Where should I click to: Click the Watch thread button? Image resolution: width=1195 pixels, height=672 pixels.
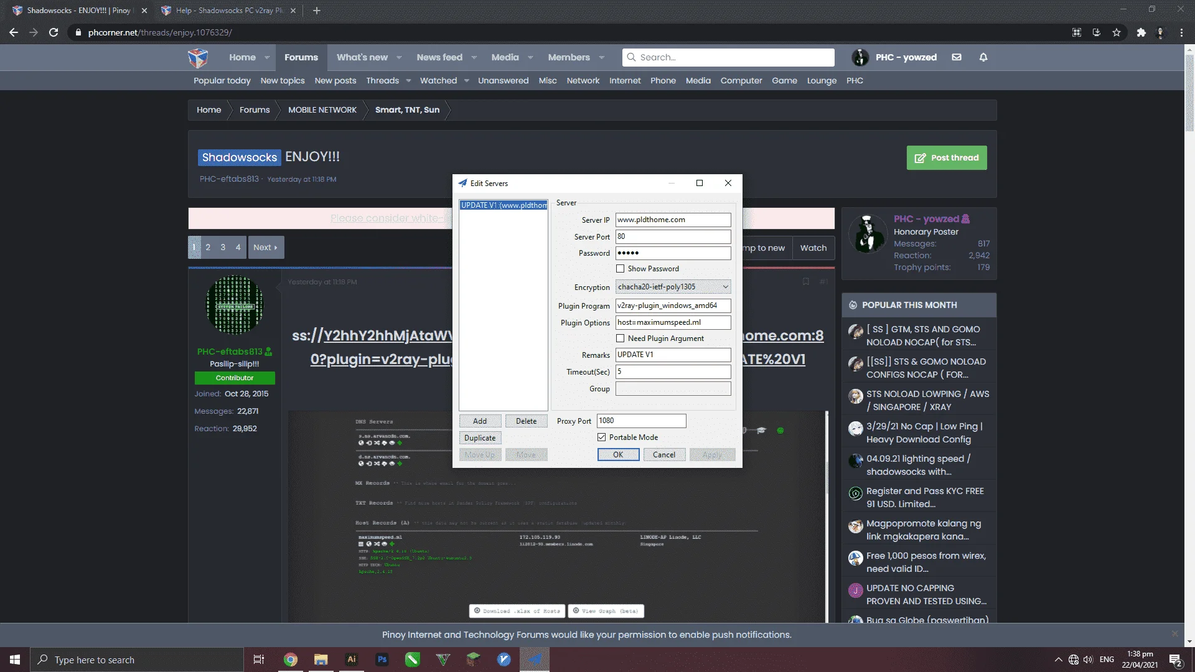tap(813, 248)
